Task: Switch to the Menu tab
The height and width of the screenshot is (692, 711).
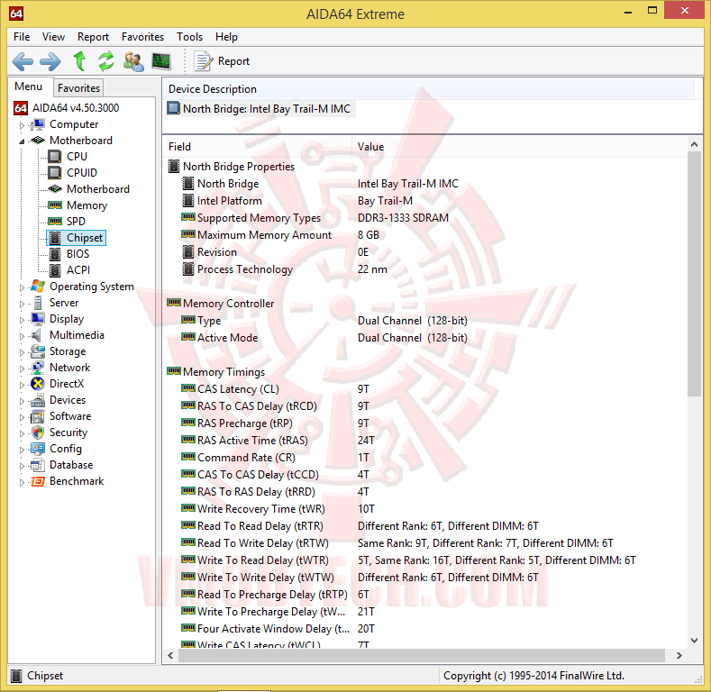Action: coord(28,86)
